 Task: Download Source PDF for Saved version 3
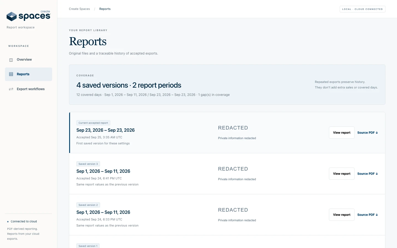(368, 174)
